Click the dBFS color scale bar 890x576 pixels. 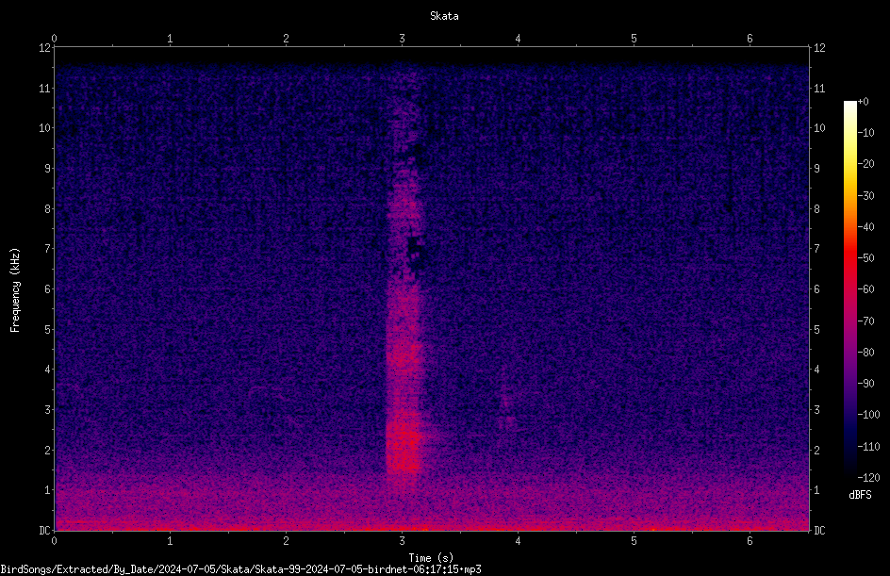click(849, 288)
